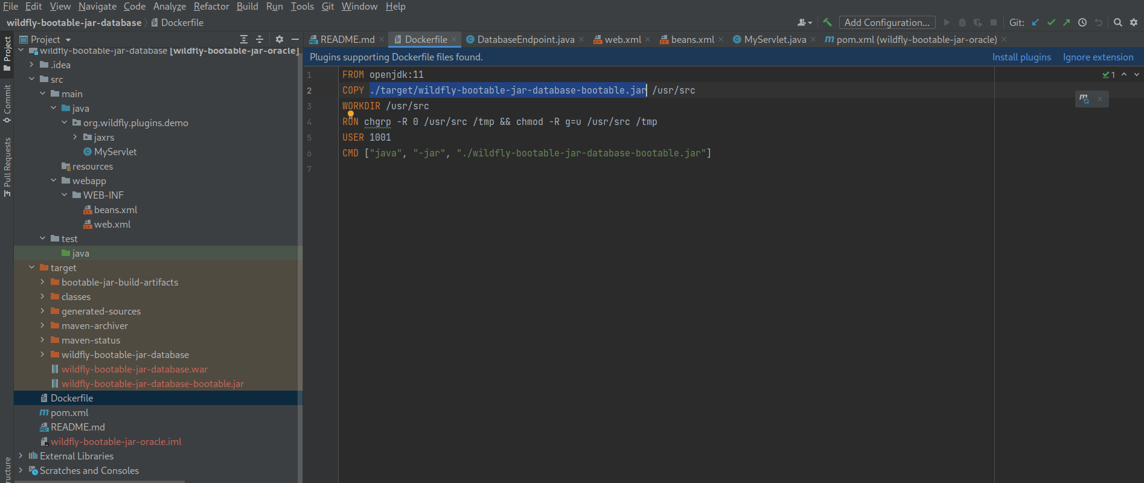Click the intention lightbulb on line 4
This screenshot has height=483, width=1144.
[x=350, y=114]
